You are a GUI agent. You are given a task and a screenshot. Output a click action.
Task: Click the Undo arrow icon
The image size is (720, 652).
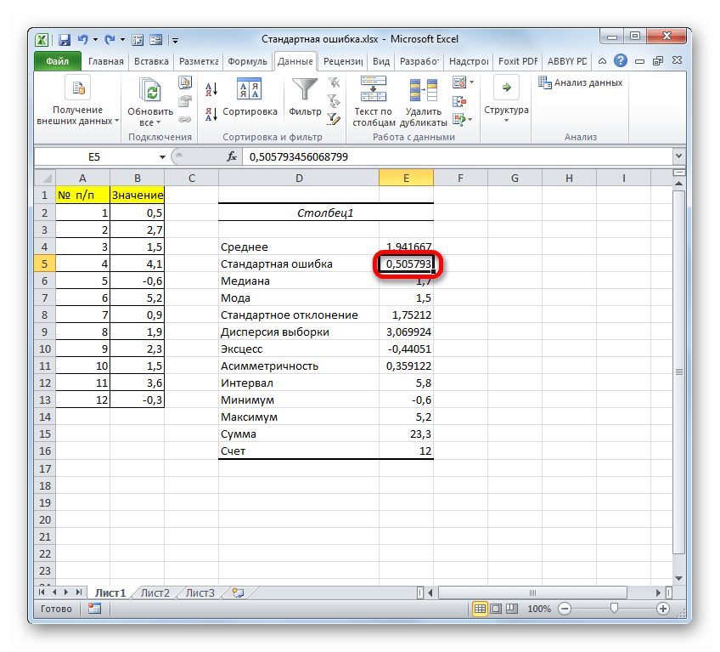pos(82,40)
